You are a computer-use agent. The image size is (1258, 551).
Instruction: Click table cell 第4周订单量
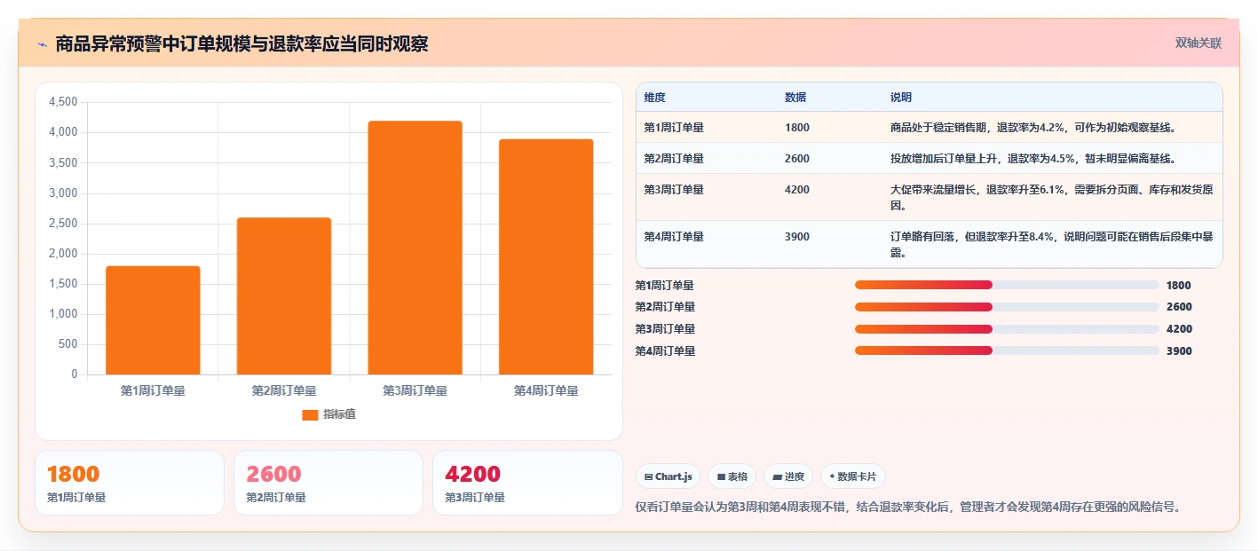click(x=674, y=236)
